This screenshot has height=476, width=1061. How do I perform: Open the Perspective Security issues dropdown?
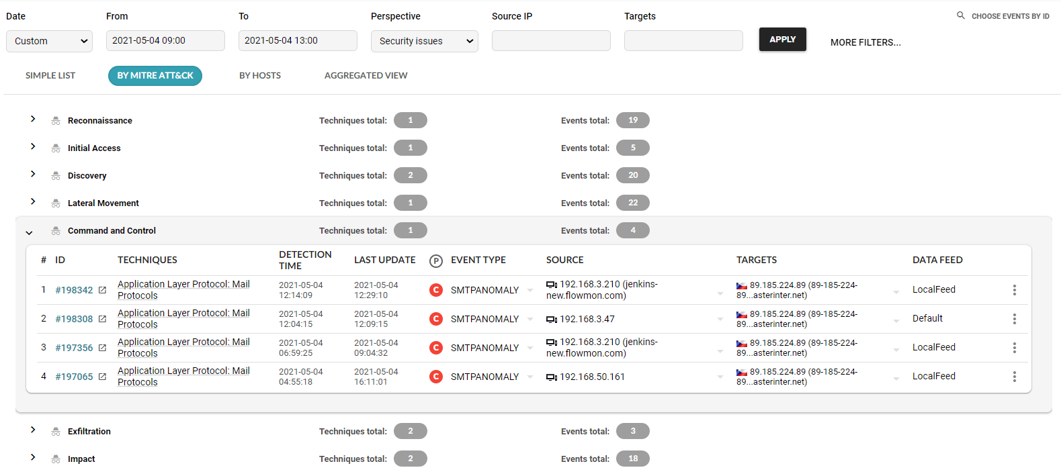424,41
